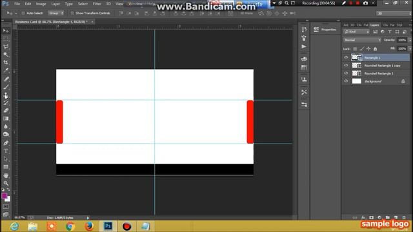Open the Normal blend mode dropdown
The width and height of the screenshot is (413, 232).
(x=362, y=40)
